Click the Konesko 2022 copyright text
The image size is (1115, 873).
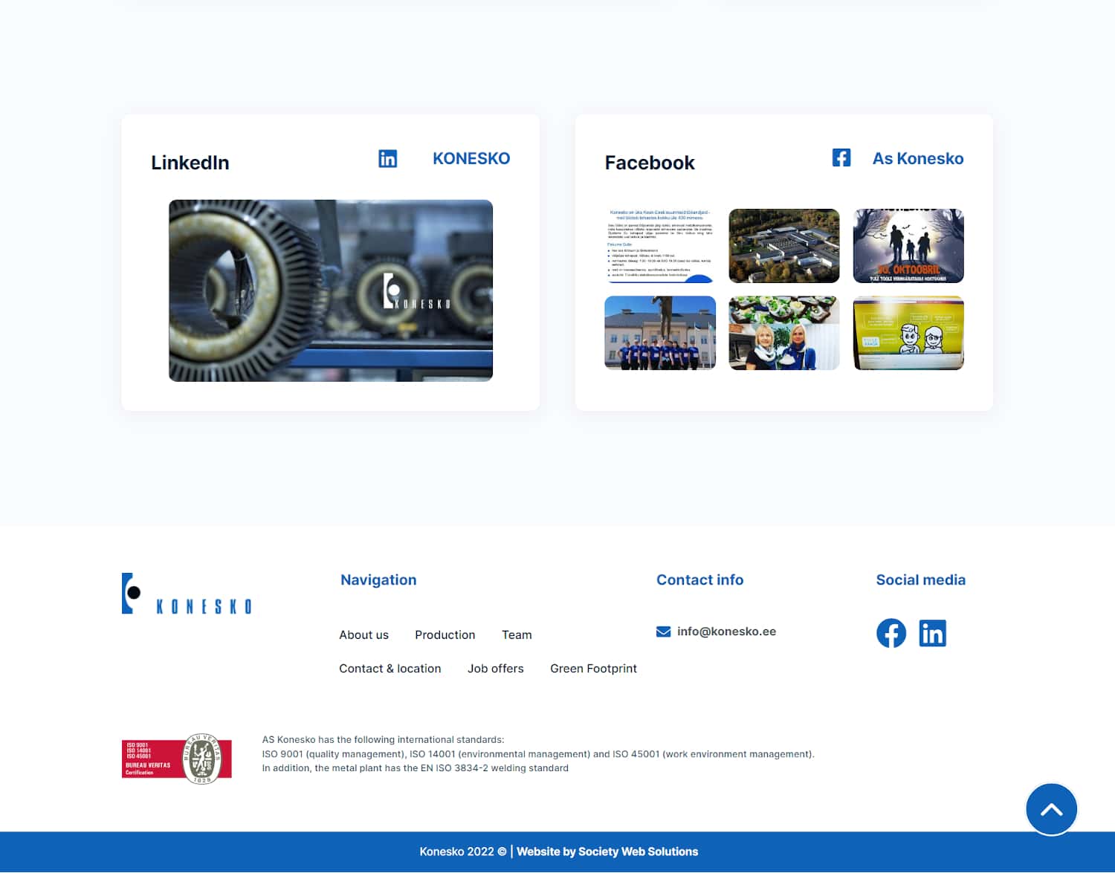pyautogui.click(x=462, y=851)
